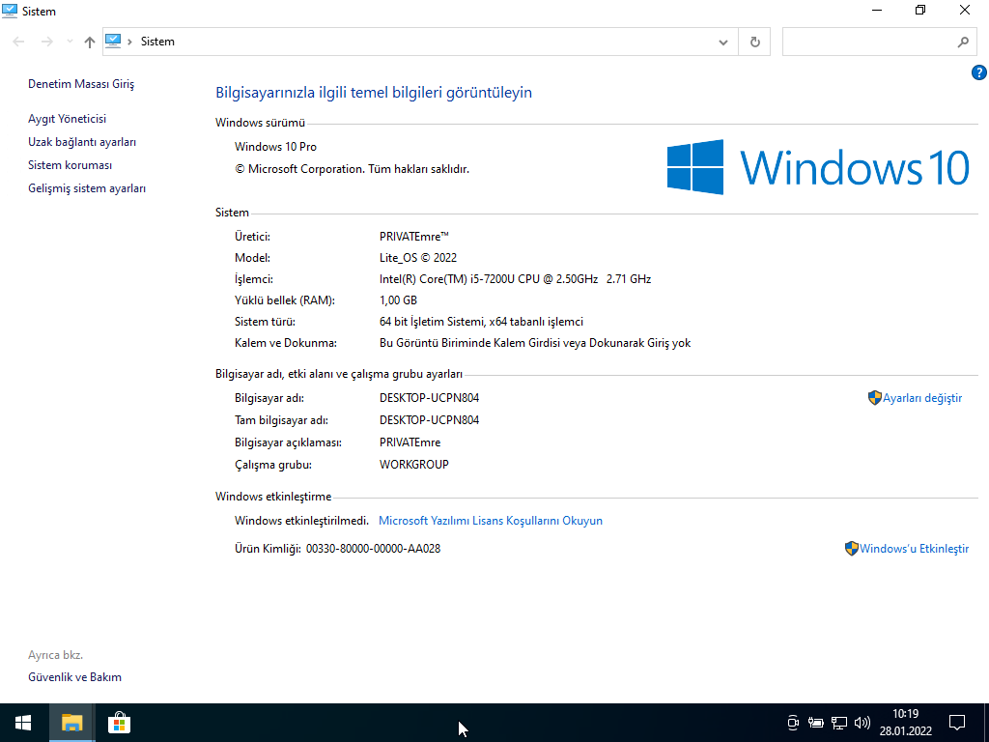Click the product ID 00330-80000-00000-AA028
Viewport: 989px width, 742px height.
tap(374, 549)
